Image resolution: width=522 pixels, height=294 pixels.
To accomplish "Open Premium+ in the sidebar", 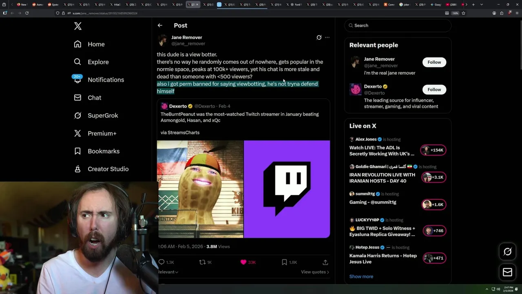I will pos(95,133).
